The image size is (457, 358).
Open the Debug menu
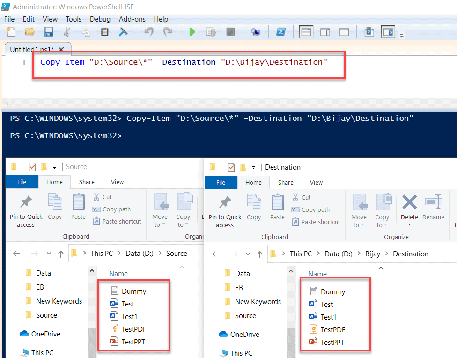pyautogui.click(x=100, y=19)
